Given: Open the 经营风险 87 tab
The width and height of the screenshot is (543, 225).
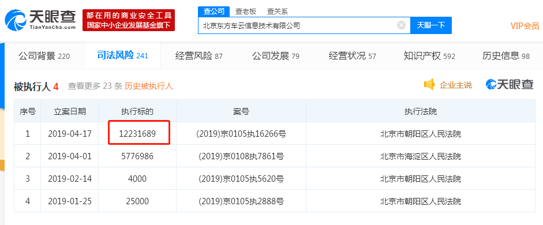Looking at the screenshot, I should click(x=199, y=56).
